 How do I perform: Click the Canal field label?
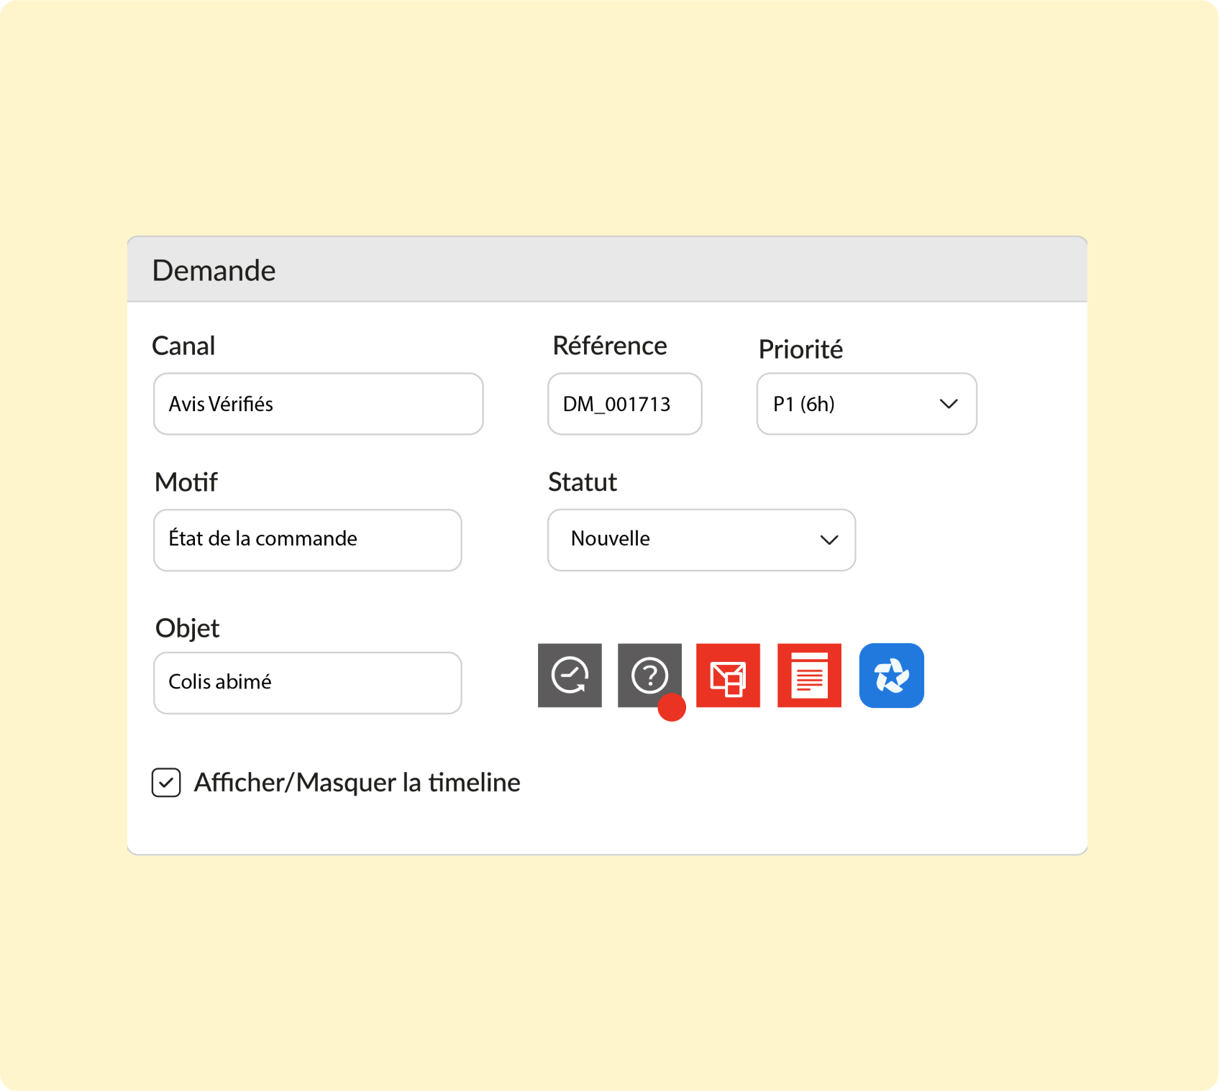coord(183,346)
